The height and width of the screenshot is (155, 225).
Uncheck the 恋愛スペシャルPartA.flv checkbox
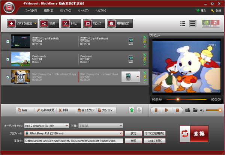[8, 41]
